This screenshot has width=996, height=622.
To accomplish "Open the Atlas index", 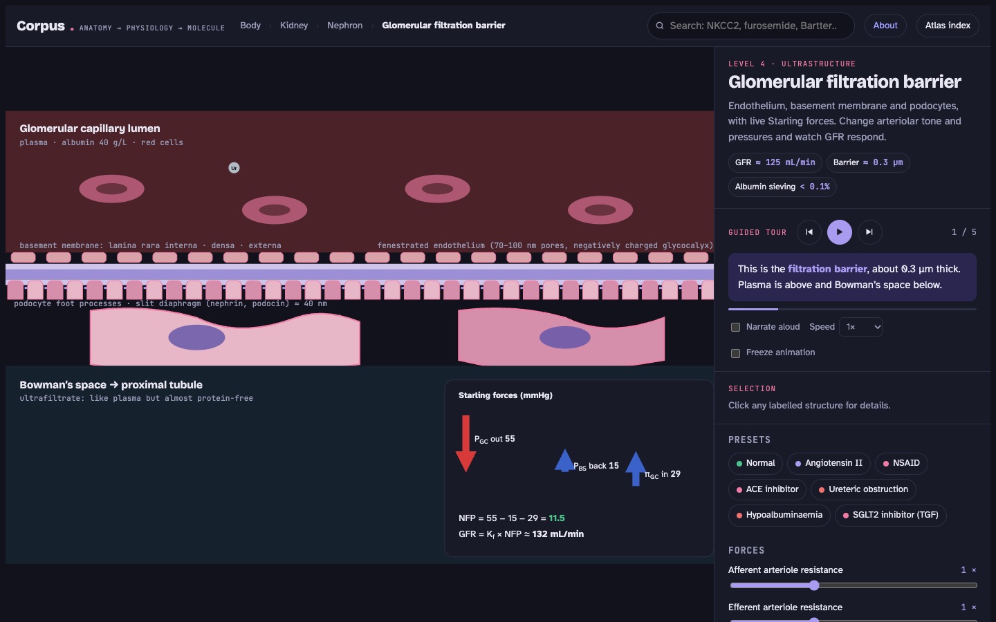I will click(x=948, y=26).
